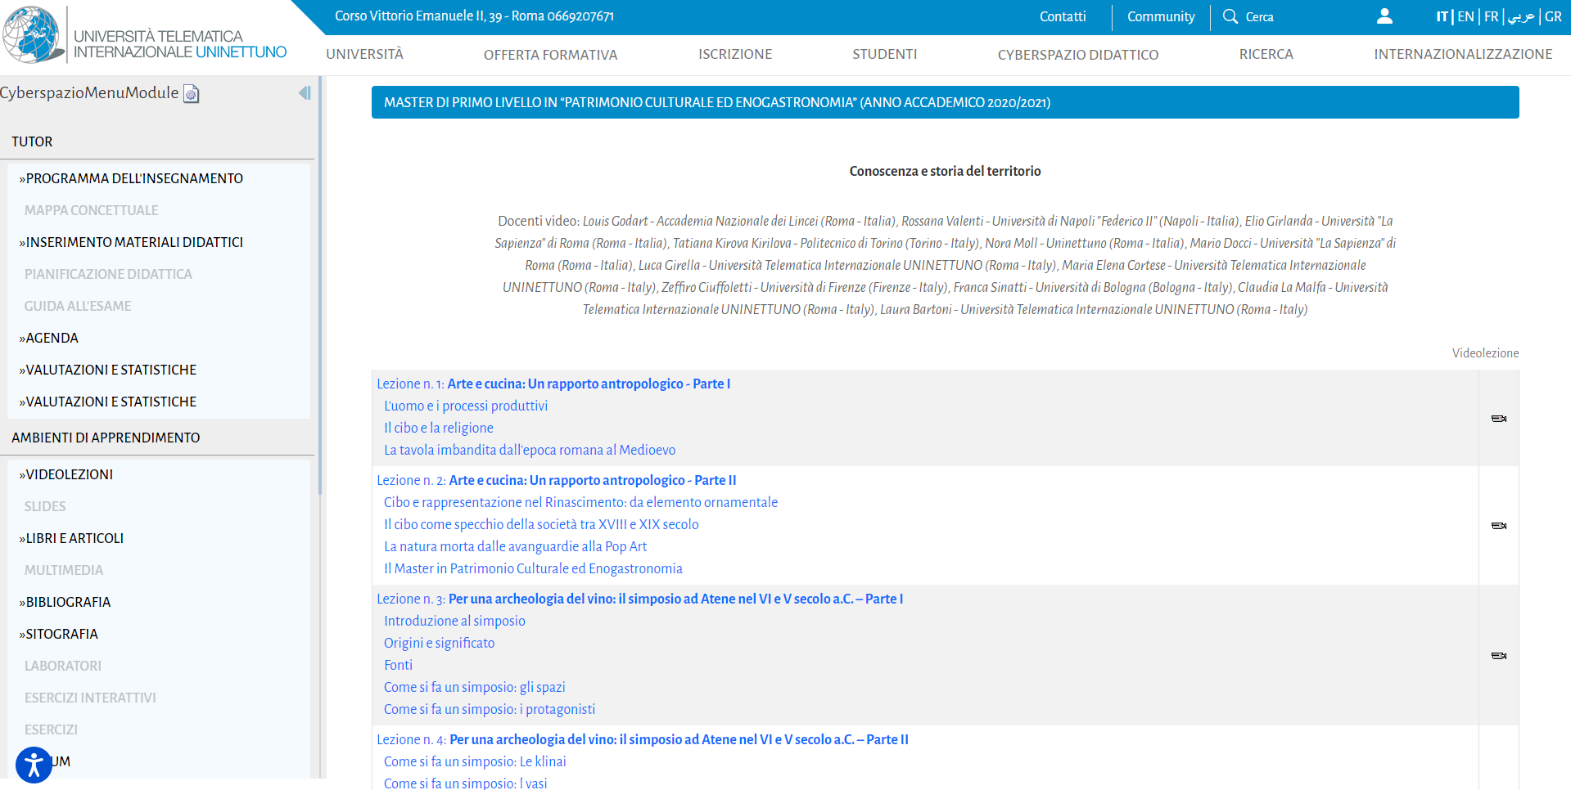The width and height of the screenshot is (1571, 790).
Task: Expand Videolezioni in the sidebar
Action: click(x=70, y=474)
